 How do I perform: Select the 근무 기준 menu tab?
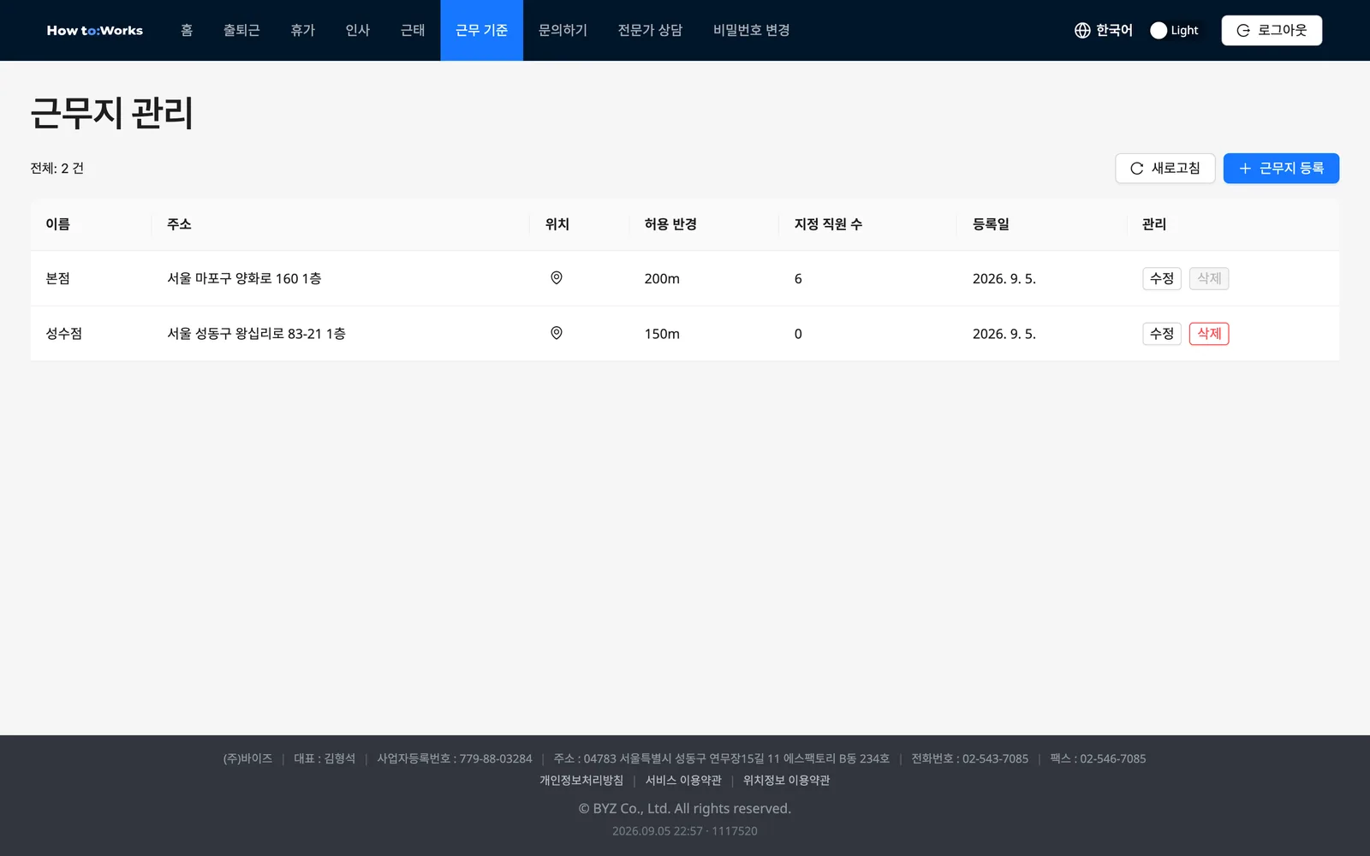pos(481,30)
